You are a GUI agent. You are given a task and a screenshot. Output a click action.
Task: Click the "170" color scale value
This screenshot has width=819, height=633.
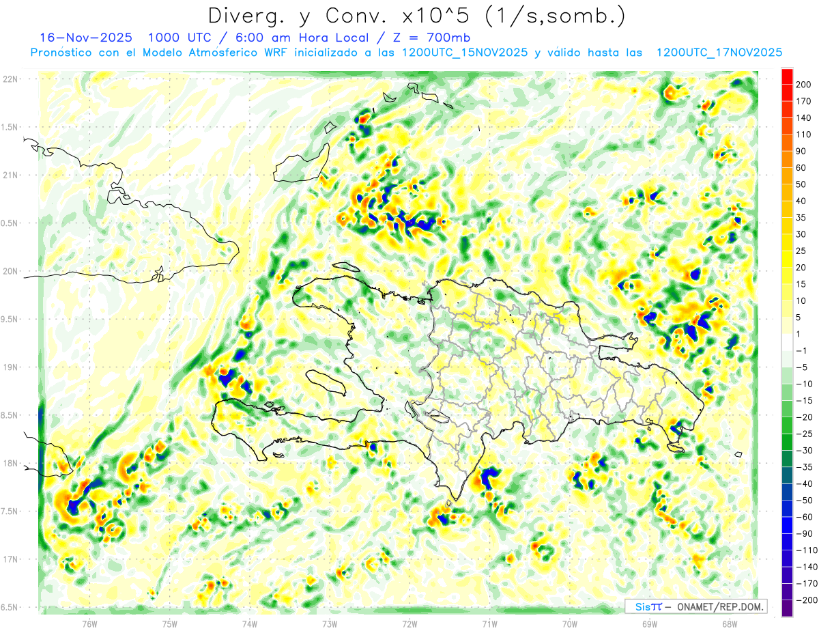(x=803, y=101)
